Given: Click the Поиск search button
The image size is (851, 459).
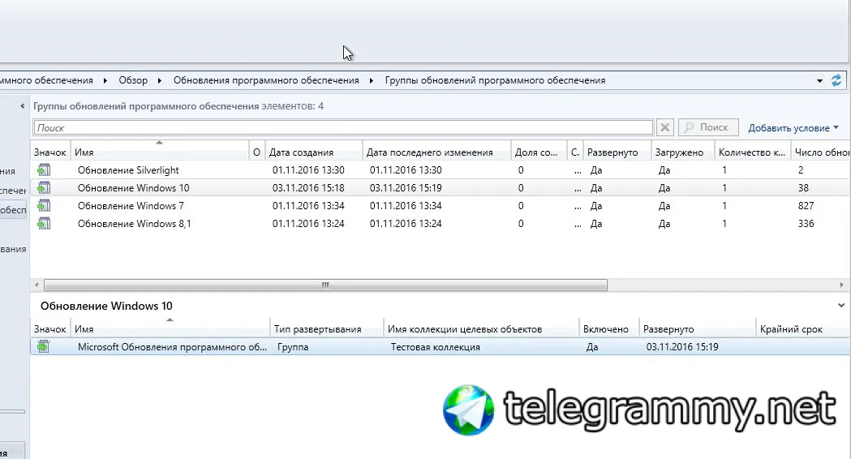Looking at the screenshot, I should click(708, 127).
